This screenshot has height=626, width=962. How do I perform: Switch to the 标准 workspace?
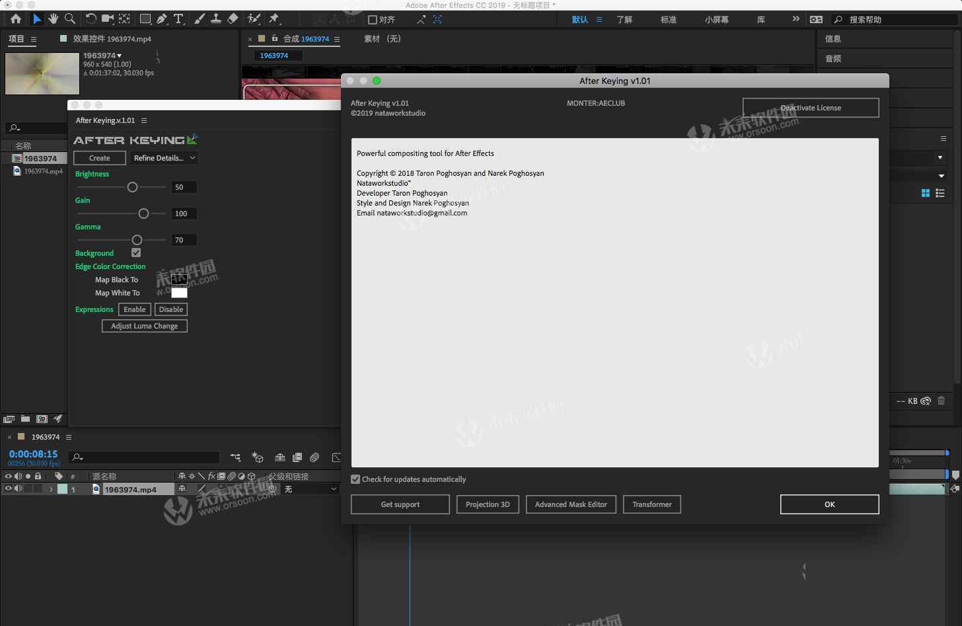click(669, 20)
